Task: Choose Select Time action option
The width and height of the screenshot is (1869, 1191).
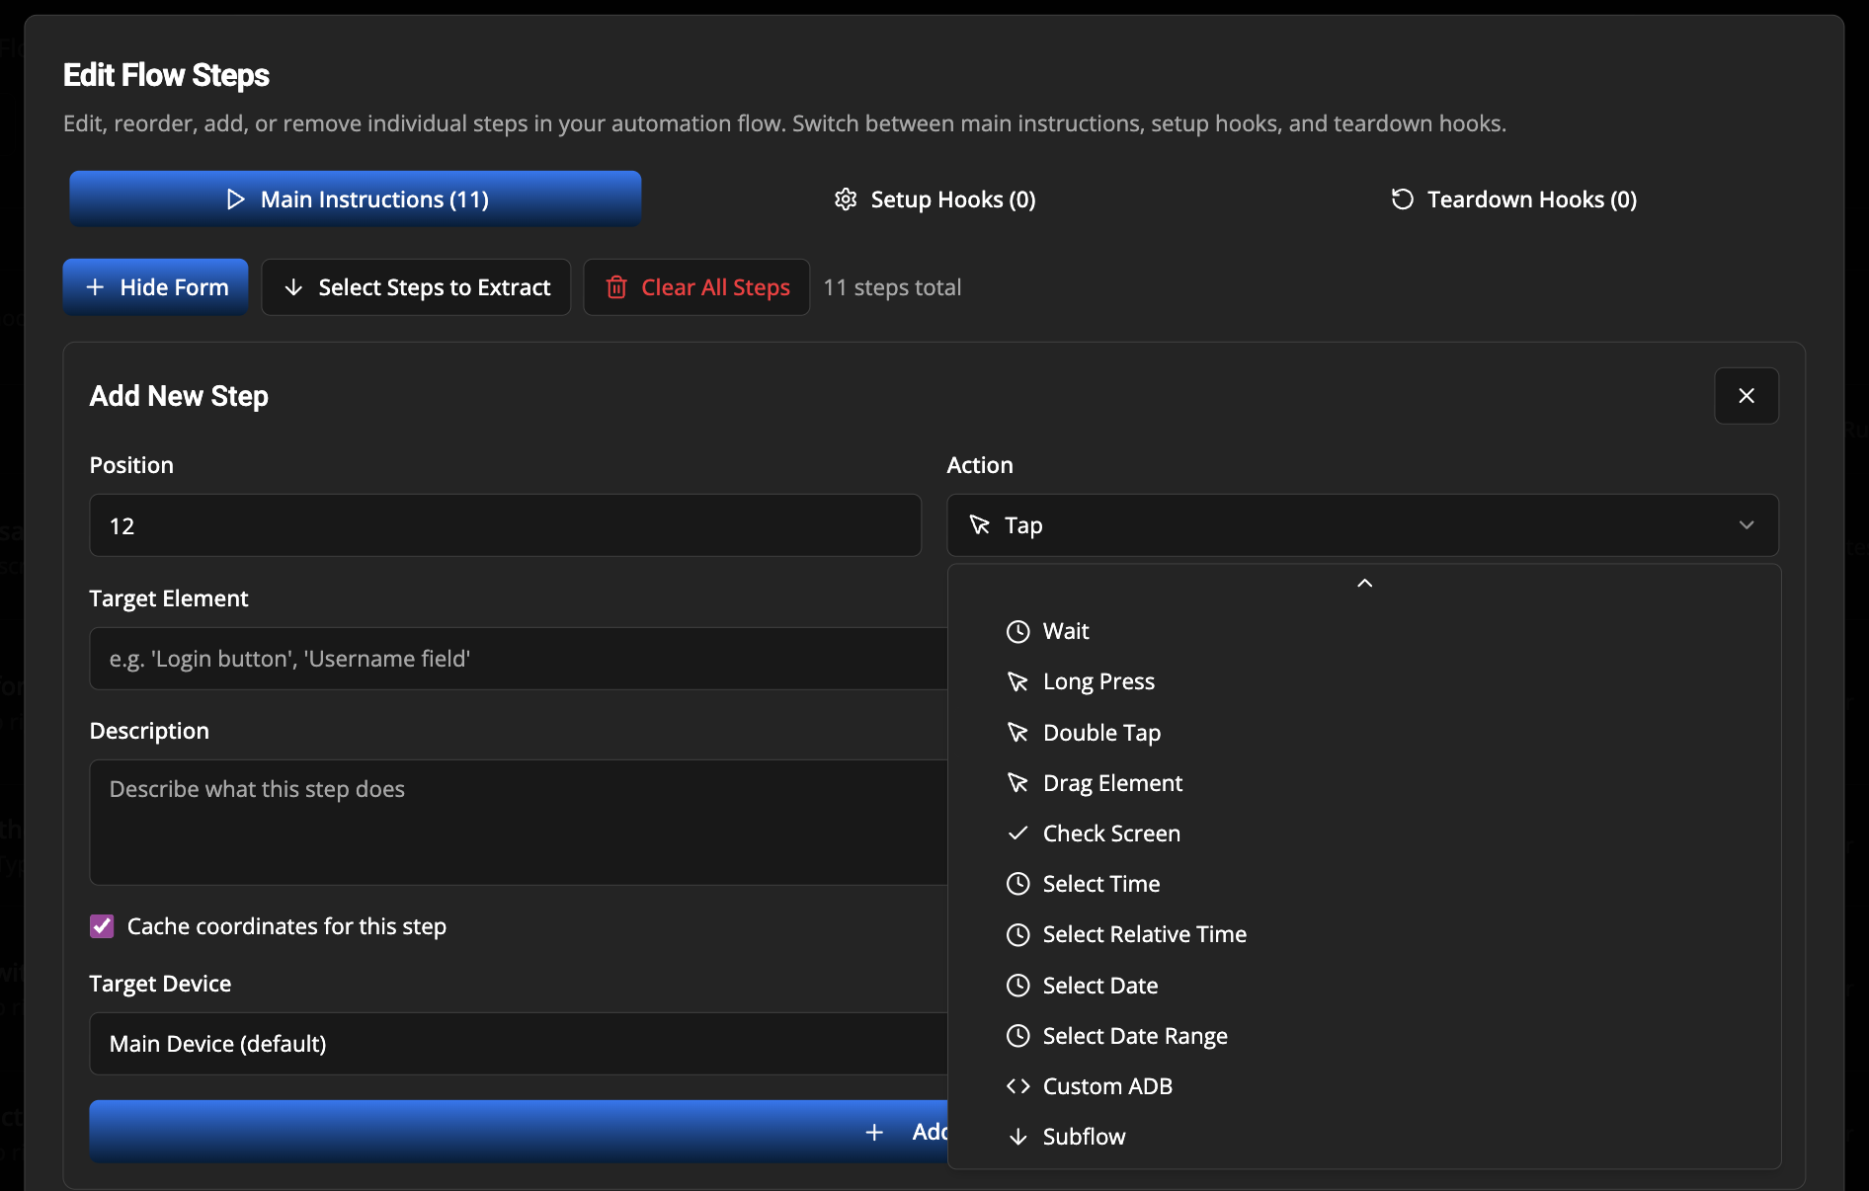Action: pos(1363,884)
